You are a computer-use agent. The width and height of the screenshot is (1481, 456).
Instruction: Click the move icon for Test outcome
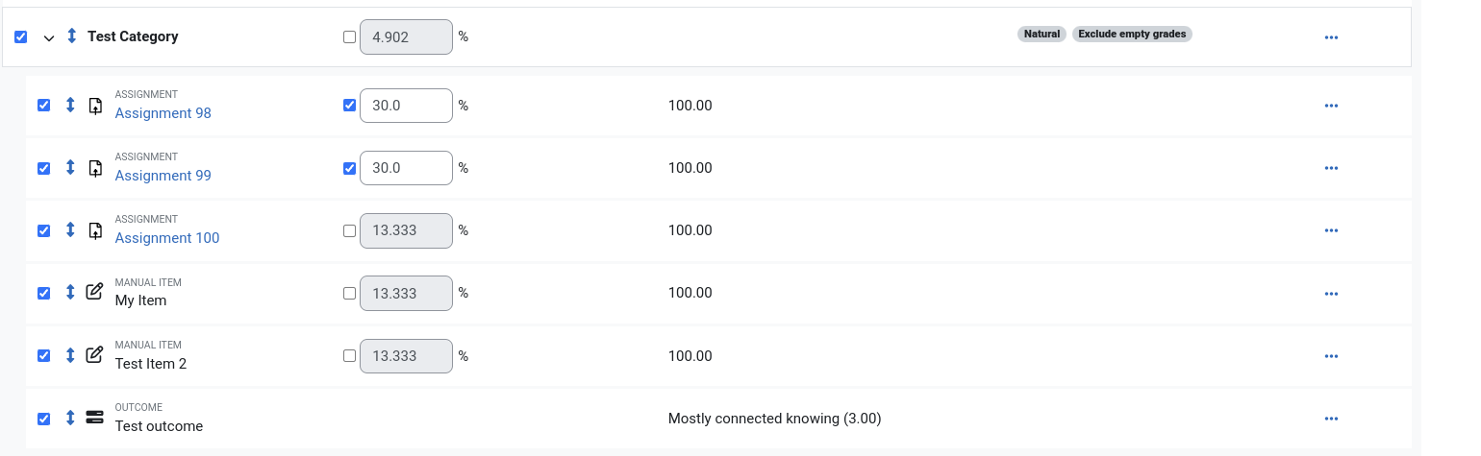pos(70,418)
